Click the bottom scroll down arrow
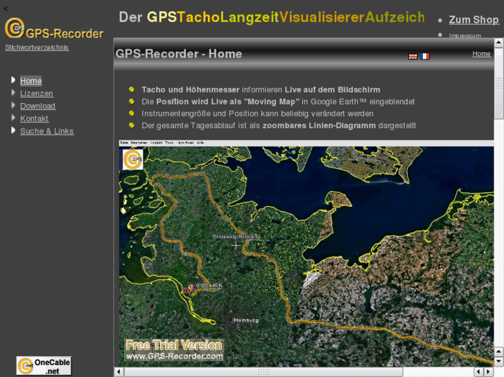 point(498,362)
